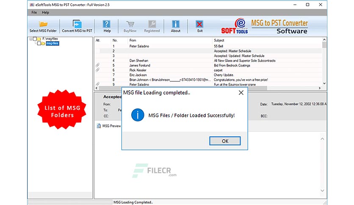Click the app icon in title bar

pyautogui.click(x=32, y=5)
